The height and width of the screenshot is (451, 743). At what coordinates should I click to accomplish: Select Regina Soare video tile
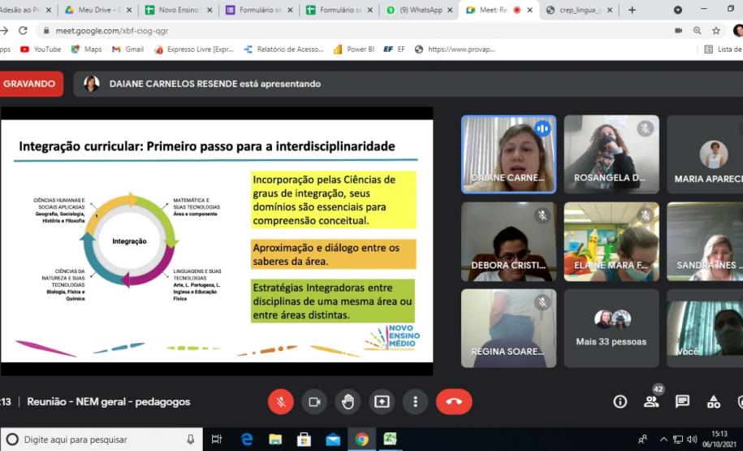[509, 328]
